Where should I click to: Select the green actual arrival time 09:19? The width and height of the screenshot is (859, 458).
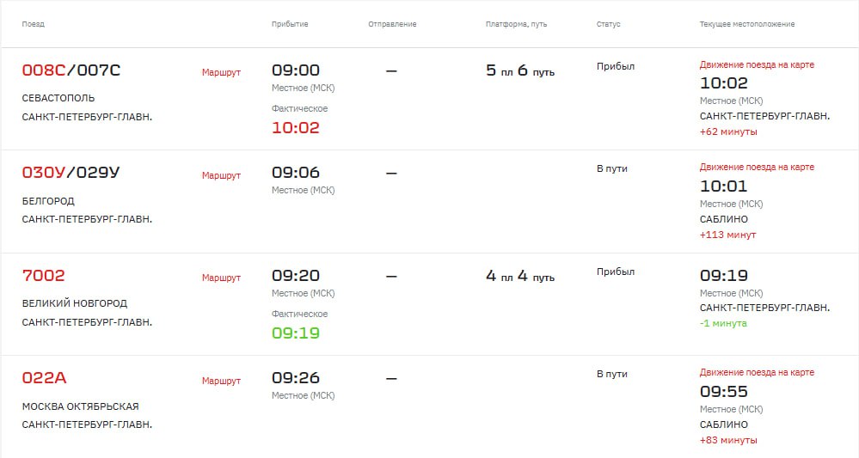pos(295,333)
